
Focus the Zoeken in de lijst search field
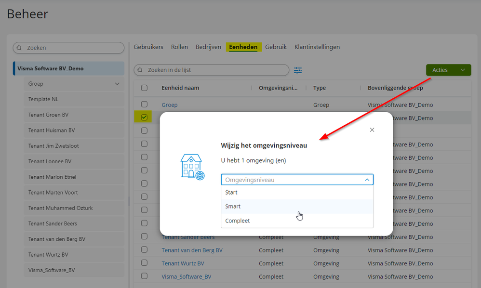point(212,70)
